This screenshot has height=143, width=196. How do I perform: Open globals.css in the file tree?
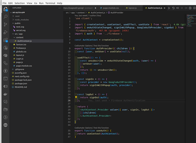pyautogui.click(x=36, y=51)
